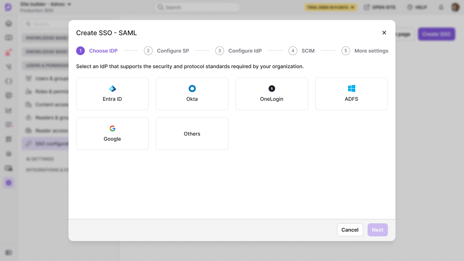Focus the settings sidebar search field
Viewport: 464px width, 261px height.
click(x=45, y=24)
